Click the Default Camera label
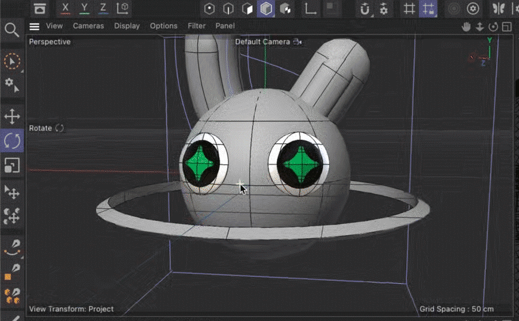The image size is (519, 321). [x=263, y=42]
